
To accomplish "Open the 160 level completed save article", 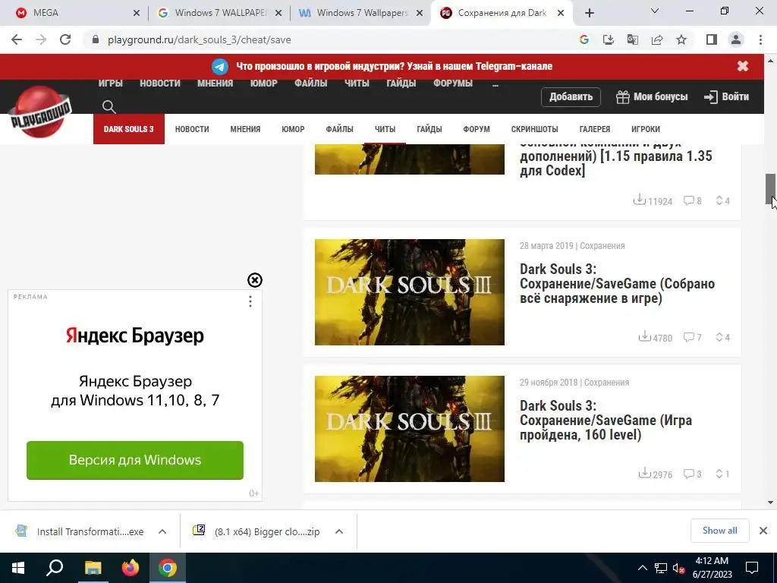I will (606, 420).
